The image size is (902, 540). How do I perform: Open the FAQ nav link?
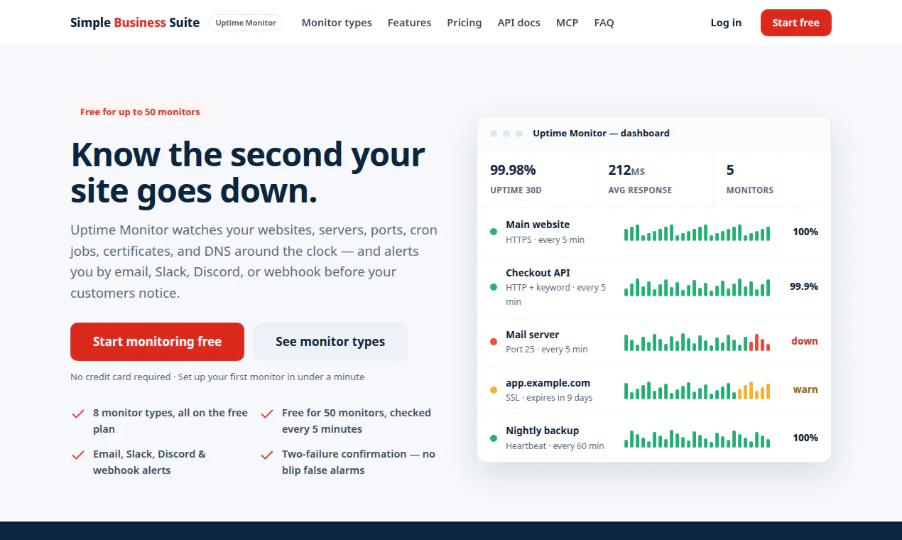point(604,23)
